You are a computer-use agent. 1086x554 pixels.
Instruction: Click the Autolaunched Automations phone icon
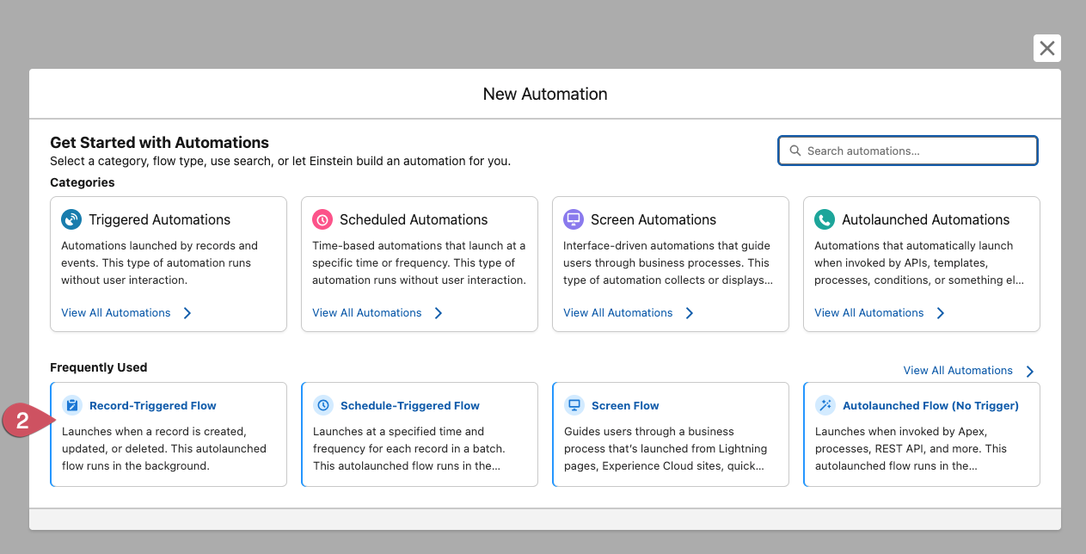pyautogui.click(x=825, y=219)
